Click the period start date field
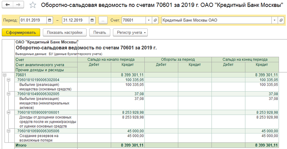 (x=33, y=20)
